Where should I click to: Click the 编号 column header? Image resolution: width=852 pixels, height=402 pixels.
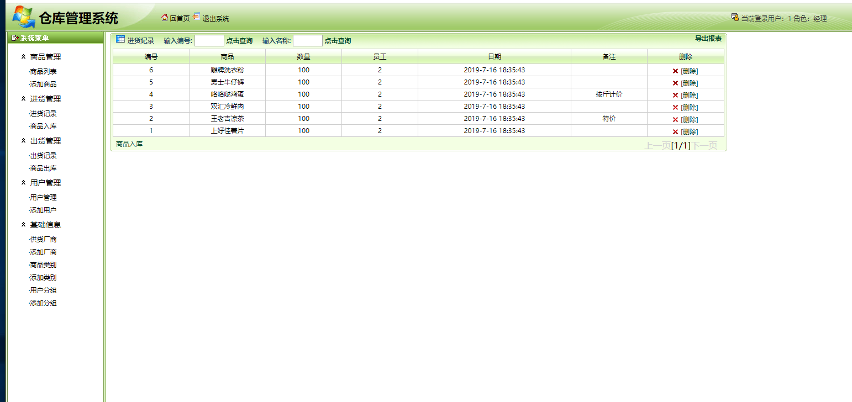coord(151,57)
